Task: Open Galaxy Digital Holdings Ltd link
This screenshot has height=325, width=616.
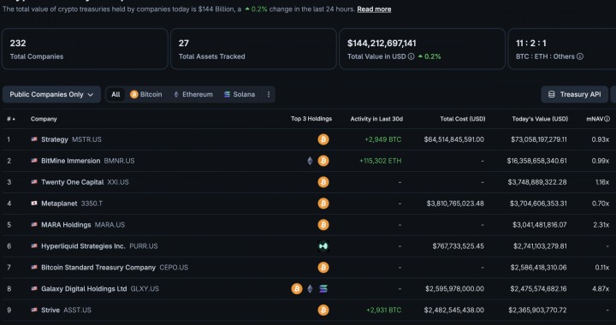Action: pyautogui.click(x=84, y=289)
